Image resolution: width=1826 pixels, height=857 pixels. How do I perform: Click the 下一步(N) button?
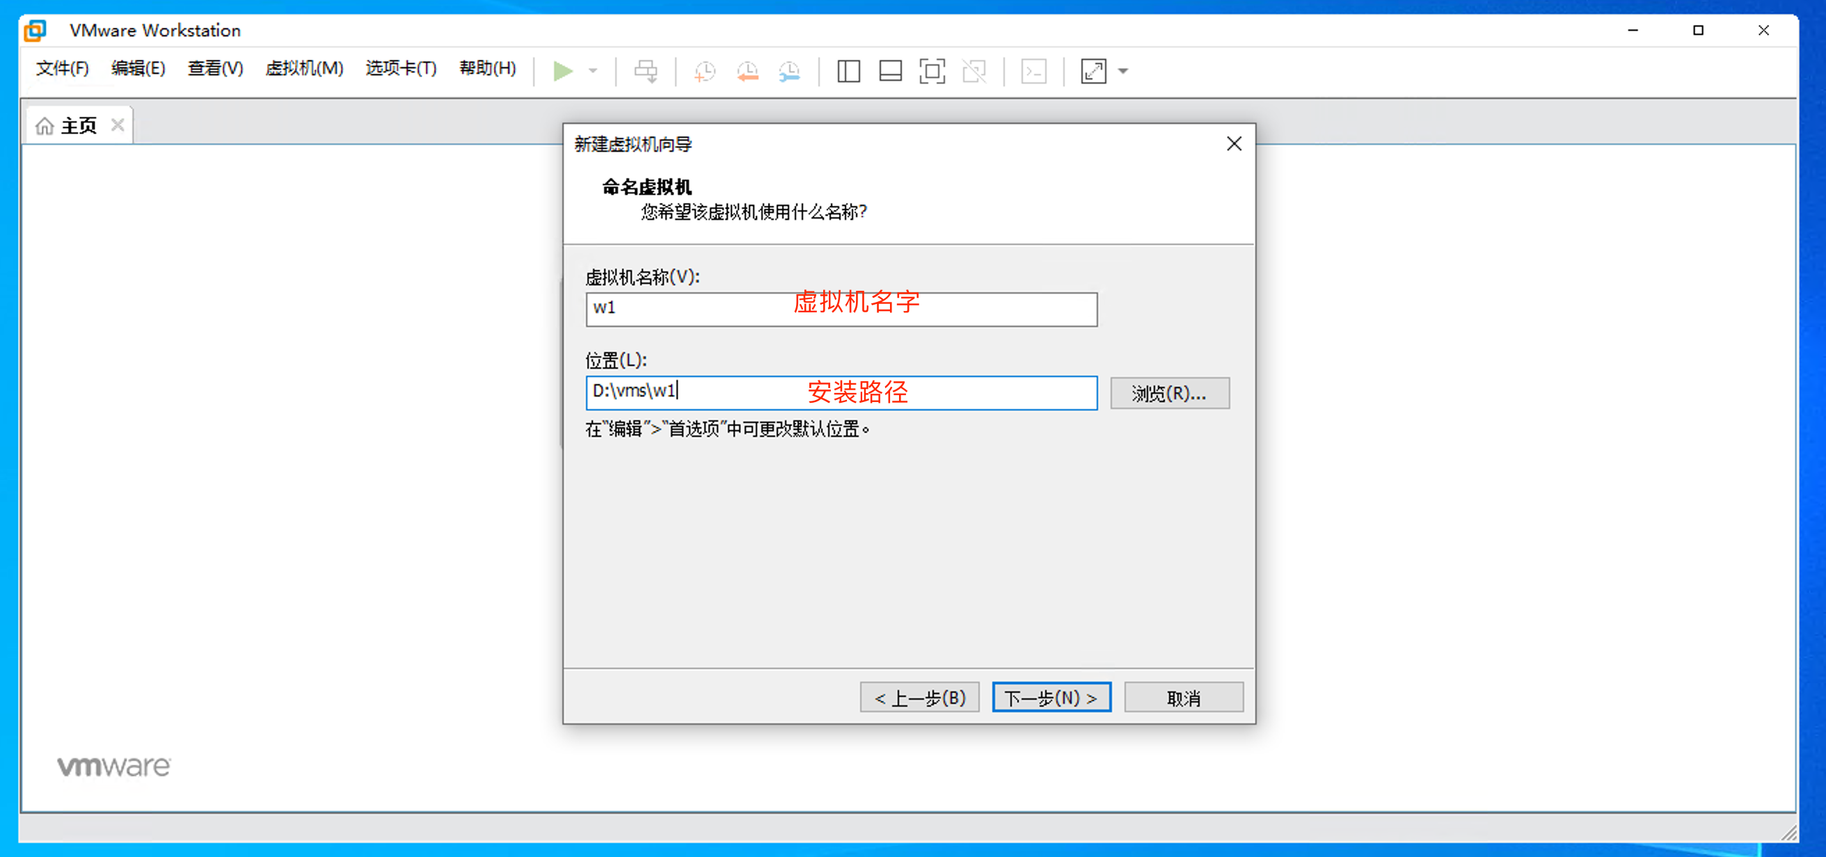point(1051,697)
